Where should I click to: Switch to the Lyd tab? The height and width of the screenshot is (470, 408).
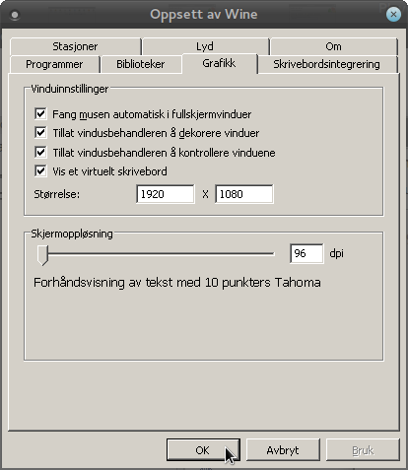click(x=205, y=46)
